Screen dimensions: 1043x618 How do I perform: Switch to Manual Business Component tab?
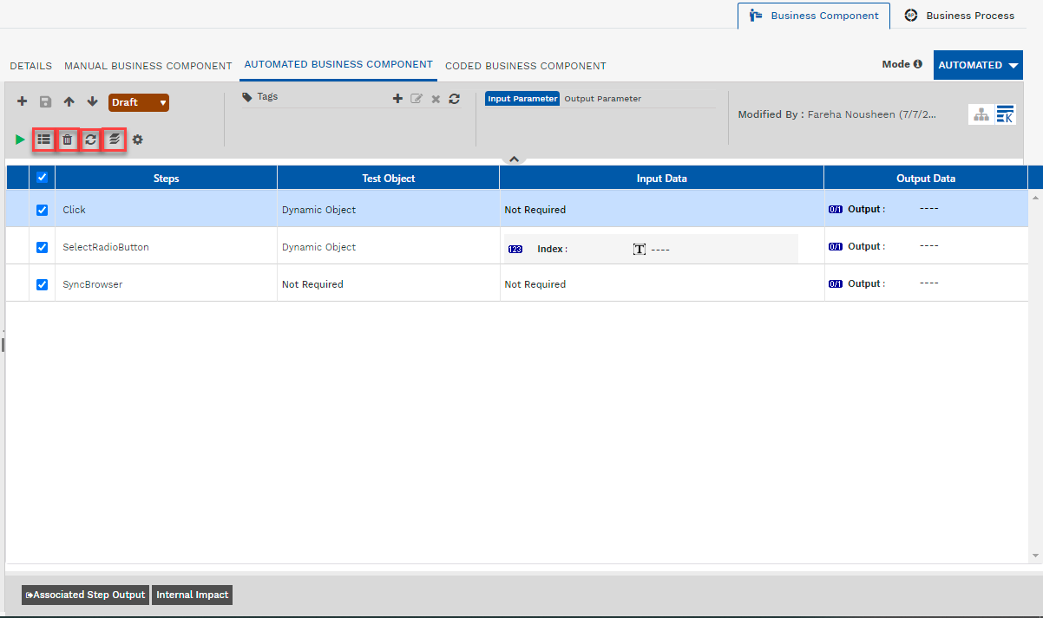pyautogui.click(x=148, y=66)
